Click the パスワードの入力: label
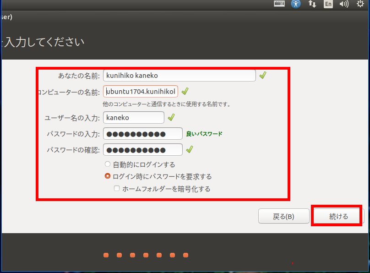Screen dimensions: 370x273 [73, 134]
